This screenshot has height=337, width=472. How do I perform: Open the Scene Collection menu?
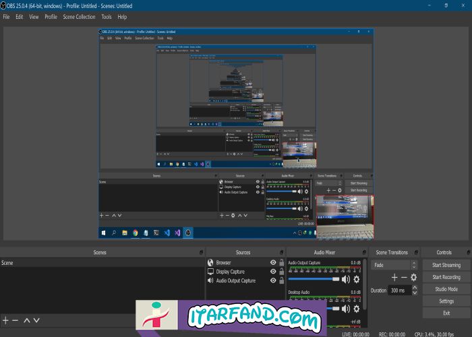coord(79,16)
